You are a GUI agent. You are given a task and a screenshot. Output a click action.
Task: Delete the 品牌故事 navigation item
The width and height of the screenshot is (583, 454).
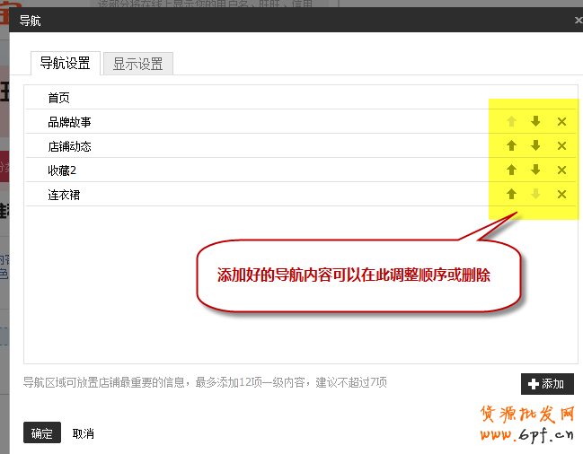[x=561, y=121]
